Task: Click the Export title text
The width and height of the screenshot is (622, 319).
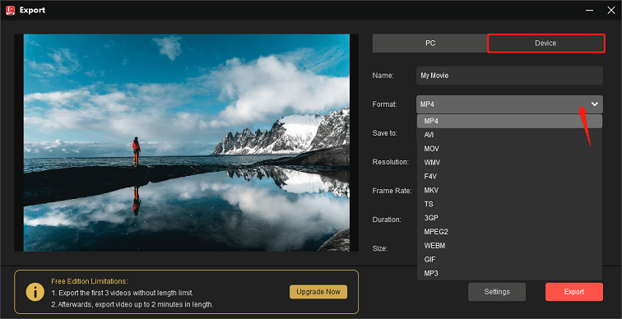Action: click(32, 11)
